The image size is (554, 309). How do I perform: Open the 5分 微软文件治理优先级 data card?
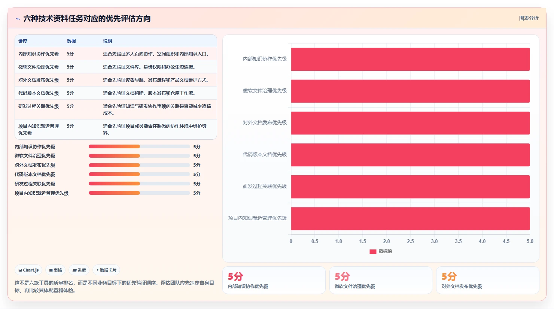tap(381, 280)
